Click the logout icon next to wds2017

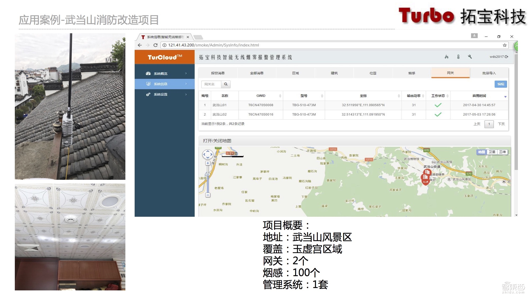[x=507, y=56]
